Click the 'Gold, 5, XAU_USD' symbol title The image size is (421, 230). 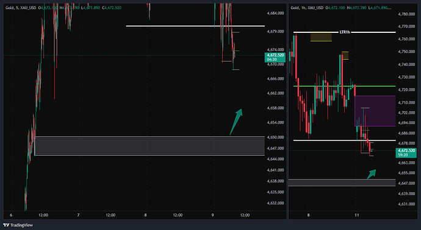point(21,8)
